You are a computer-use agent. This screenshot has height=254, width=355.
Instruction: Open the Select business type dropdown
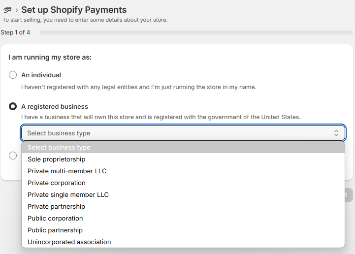pos(183,133)
